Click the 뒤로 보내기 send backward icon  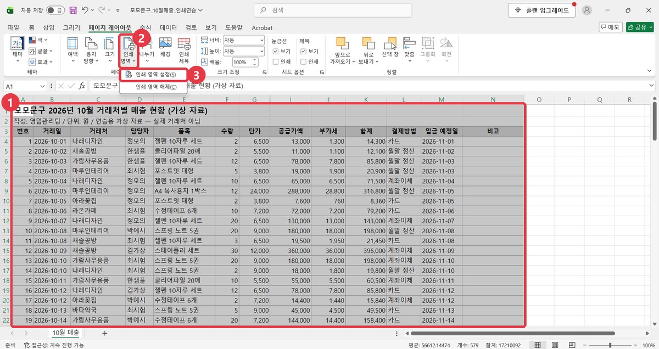tap(368, 43)
